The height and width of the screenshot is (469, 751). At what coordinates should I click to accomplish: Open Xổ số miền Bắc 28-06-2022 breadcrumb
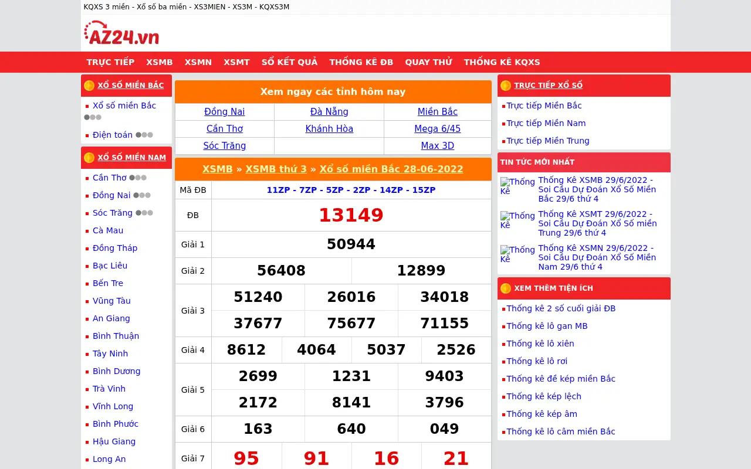coord(391,169)
